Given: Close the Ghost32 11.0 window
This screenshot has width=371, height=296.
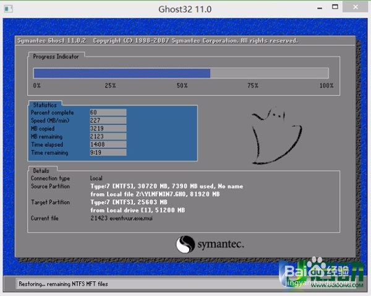Looking at the screenshot, I should (x=355, y=7).
